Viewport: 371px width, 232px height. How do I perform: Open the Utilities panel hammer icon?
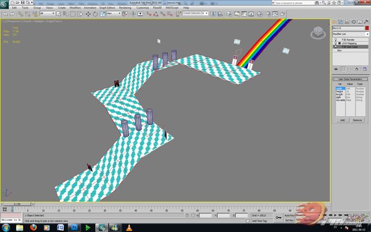pyautogui.click(x=365, y=21)
